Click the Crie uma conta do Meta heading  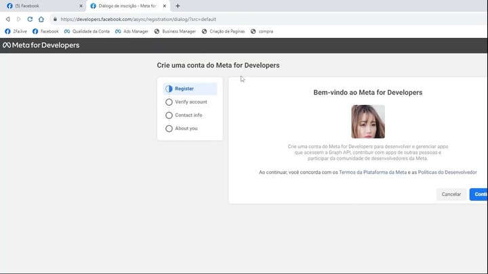218,66
